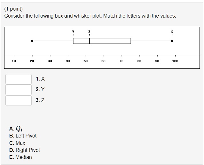Image resolution: width=204 pixels, height=165 pixels.
Task: Click the answer box for item 1 X
Action: (x=19, y=79)
